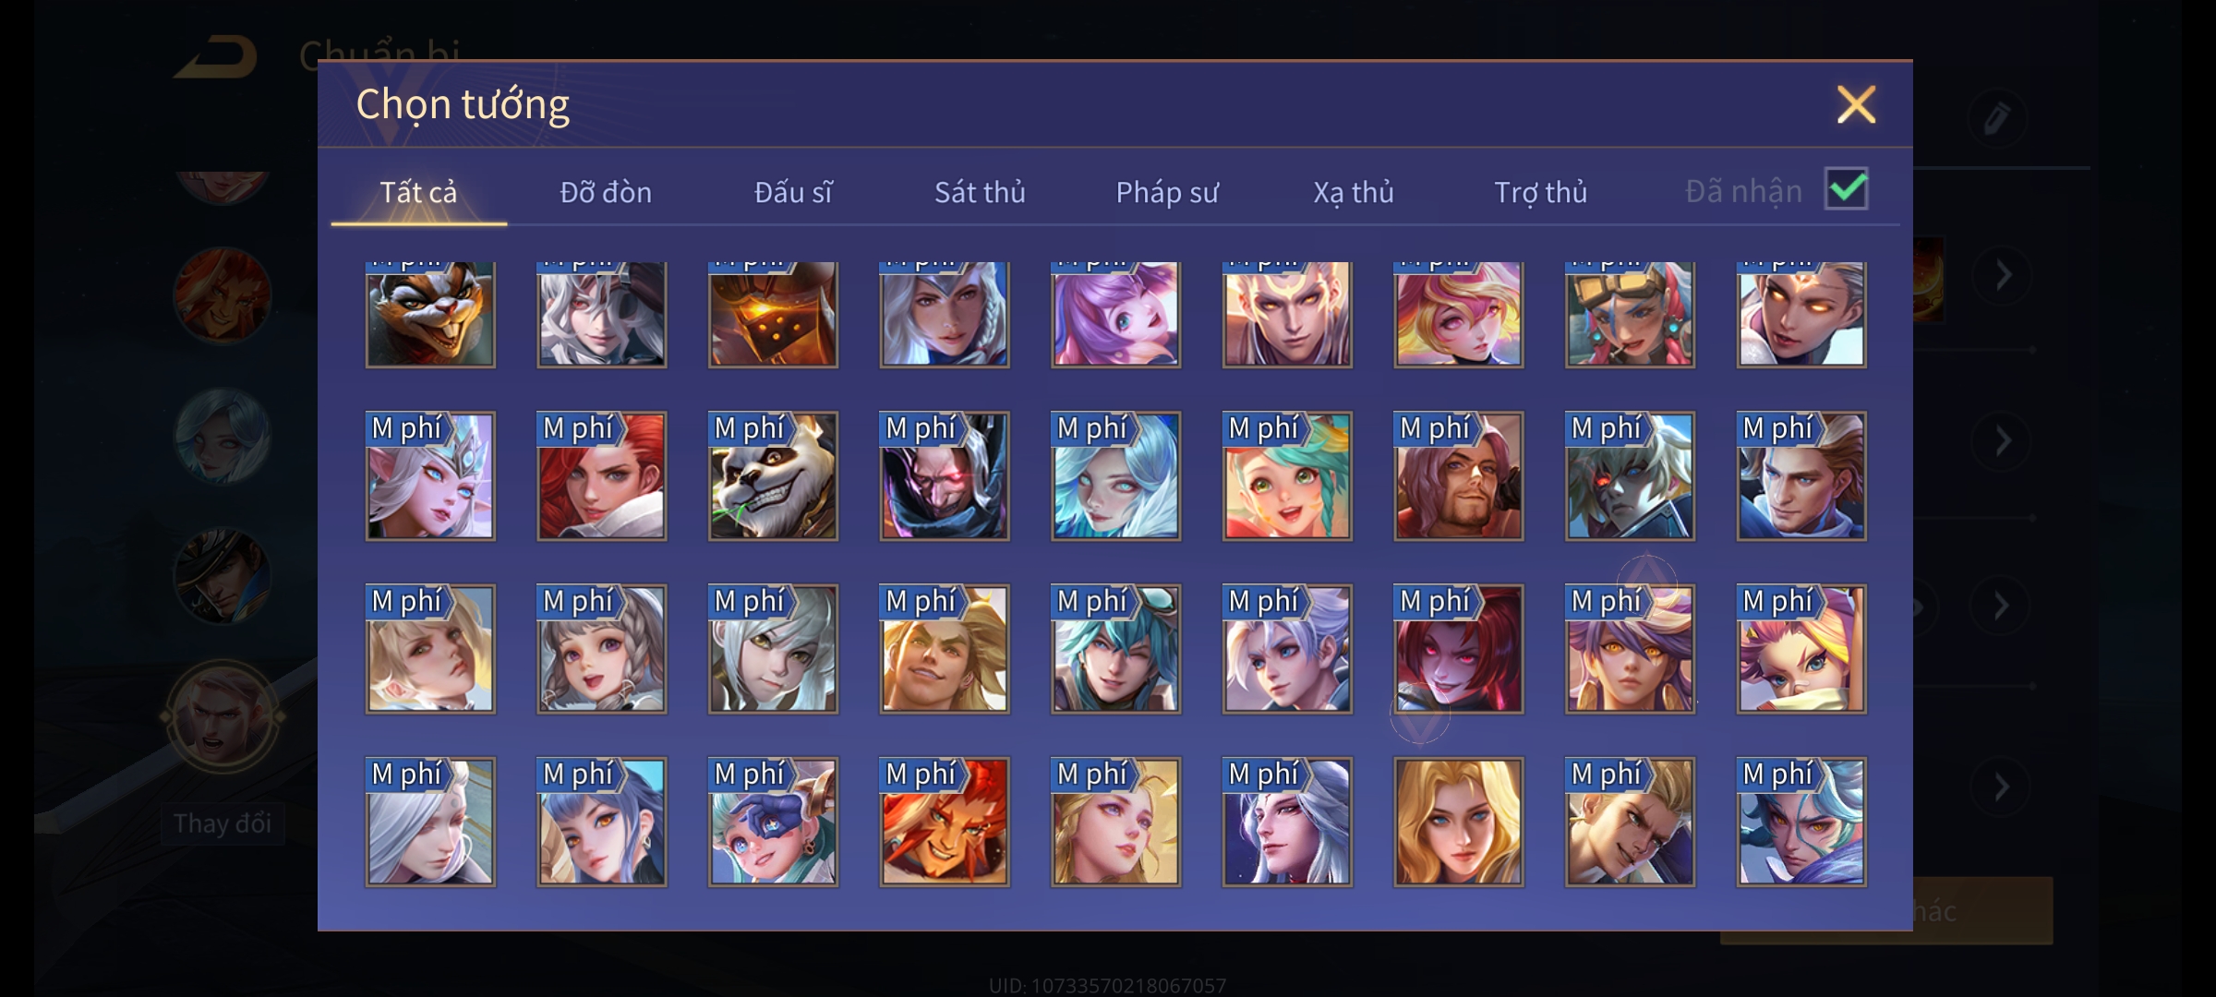View the Trợ thủ heroes tab
This screenshot has width=2216, height=997.
click(x=1540, y=192)
